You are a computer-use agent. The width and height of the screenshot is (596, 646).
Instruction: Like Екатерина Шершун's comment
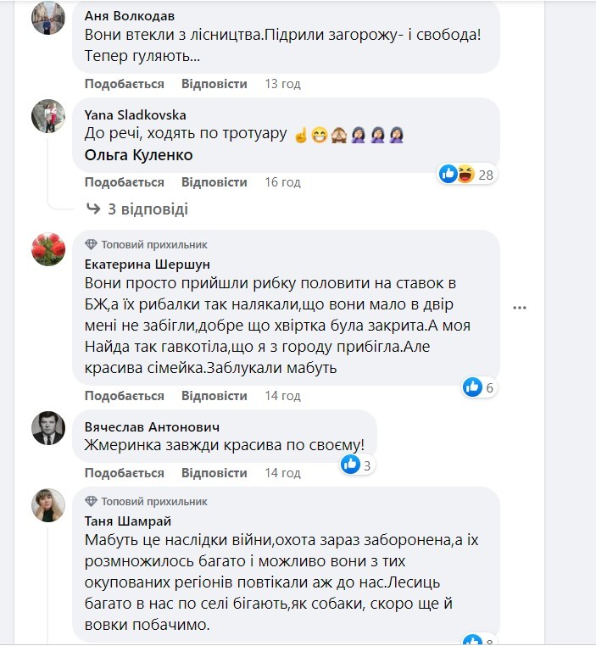(124, 396)
